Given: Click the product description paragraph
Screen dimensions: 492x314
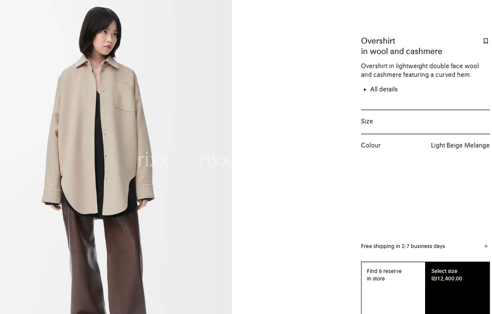Looking at the screenshot, I should coord(420,70).
